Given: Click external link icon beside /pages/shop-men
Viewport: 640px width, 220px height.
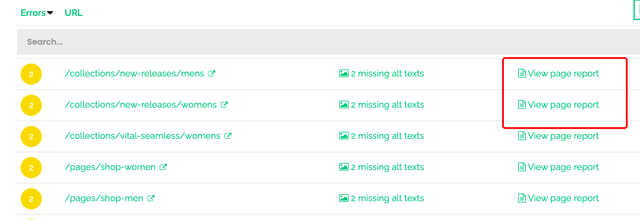Looking at the screenshot, I should [151, 198].
